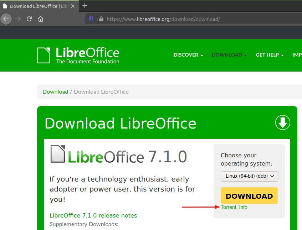Open the DOWNLOAD navigation menu
Viewport: 302px width, 230px height.
229,55
